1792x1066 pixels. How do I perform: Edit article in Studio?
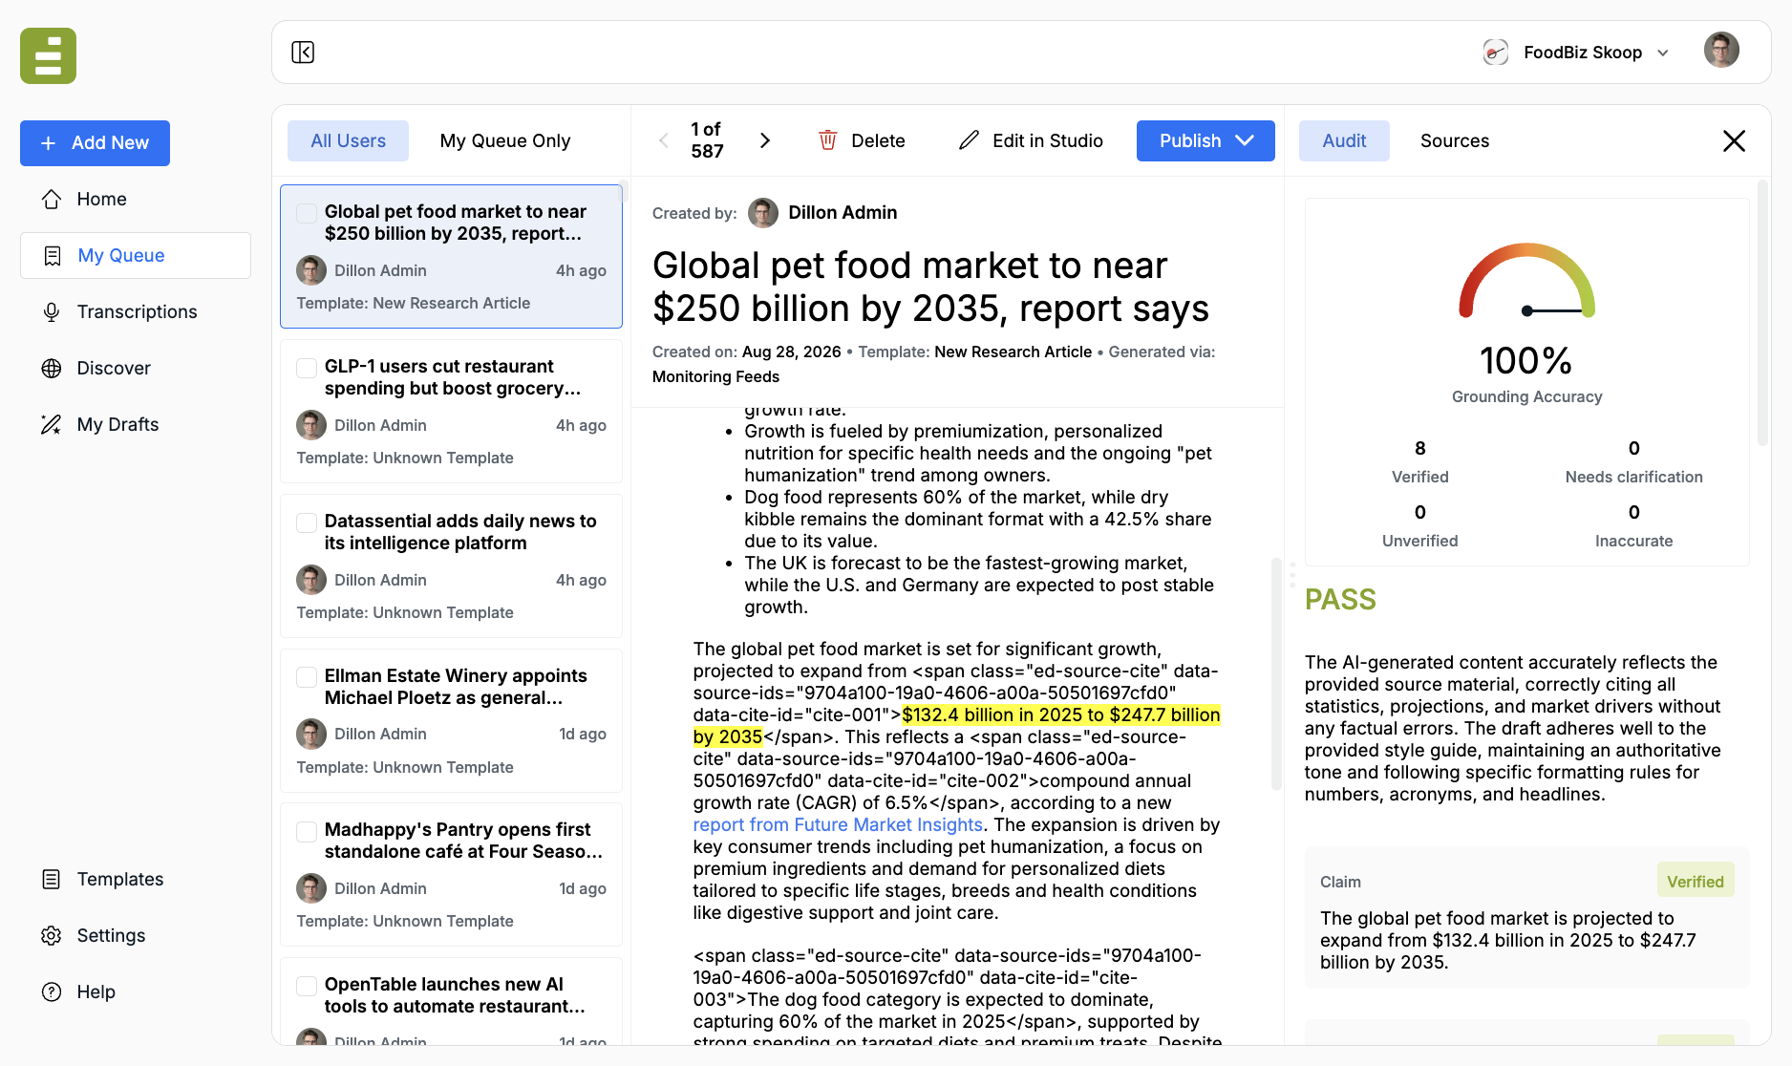point(1031,140)
